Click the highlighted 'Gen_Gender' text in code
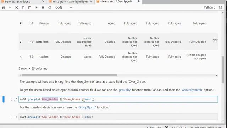The width and height of the screenshot is (227, 128). 50,99
